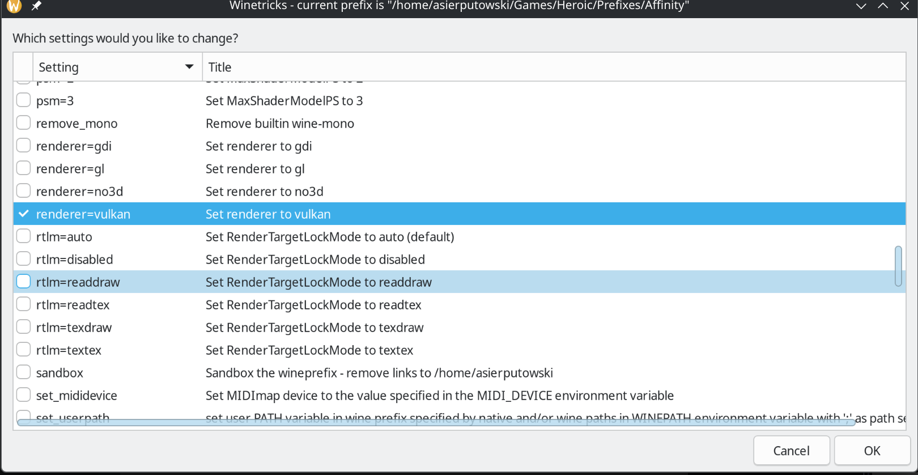Minimize the Winetricks window

[861, 6]
